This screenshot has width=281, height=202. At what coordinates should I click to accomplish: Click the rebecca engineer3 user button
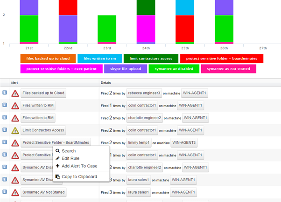[x=145, y=93]
